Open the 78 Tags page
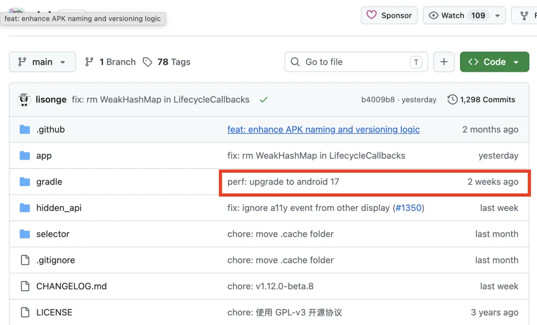Viewport: 537px width, 325px height. (167, 62)
